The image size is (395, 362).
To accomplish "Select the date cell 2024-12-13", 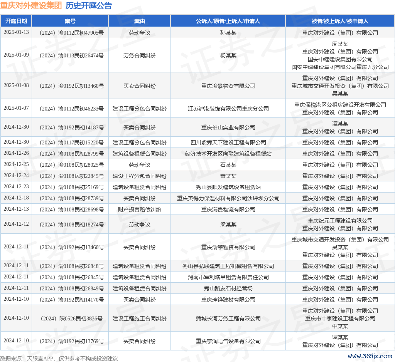I will click(16, 209).
